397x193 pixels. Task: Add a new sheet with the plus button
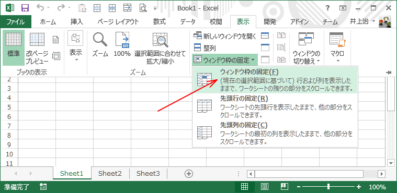point(189,174)
